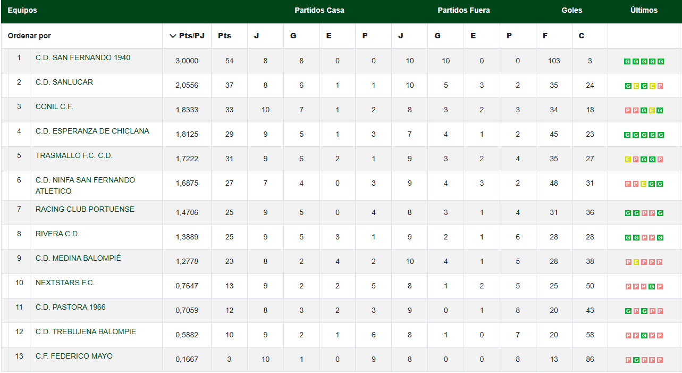Sort by goals against (C) column header

581,36
